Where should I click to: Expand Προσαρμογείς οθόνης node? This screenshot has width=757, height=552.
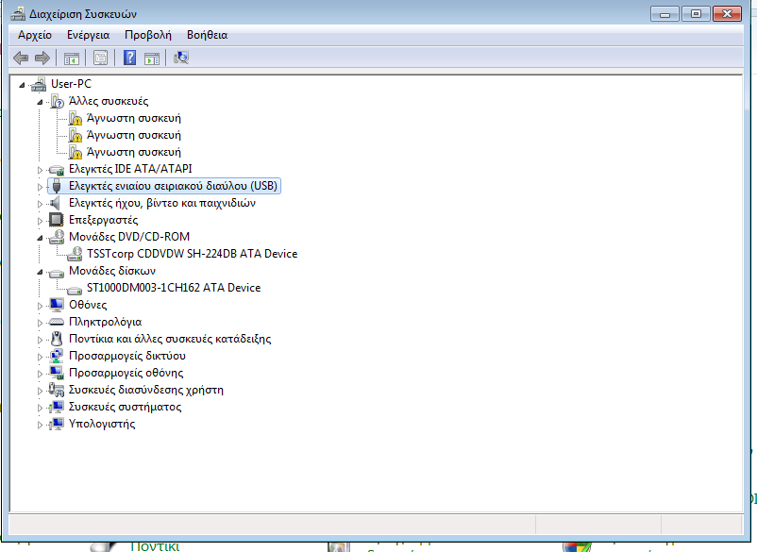(x=40, y=374)
